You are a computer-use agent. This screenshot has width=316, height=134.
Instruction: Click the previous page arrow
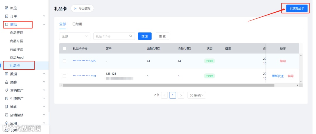[x=164, y=95]
